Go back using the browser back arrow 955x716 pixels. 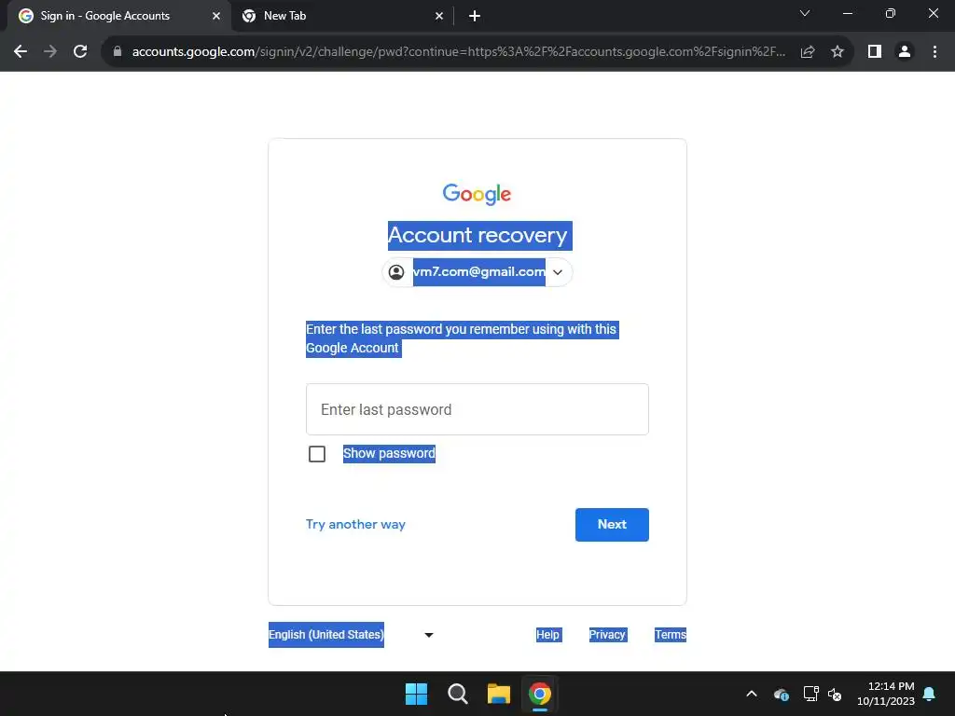[x=21, y=52]
